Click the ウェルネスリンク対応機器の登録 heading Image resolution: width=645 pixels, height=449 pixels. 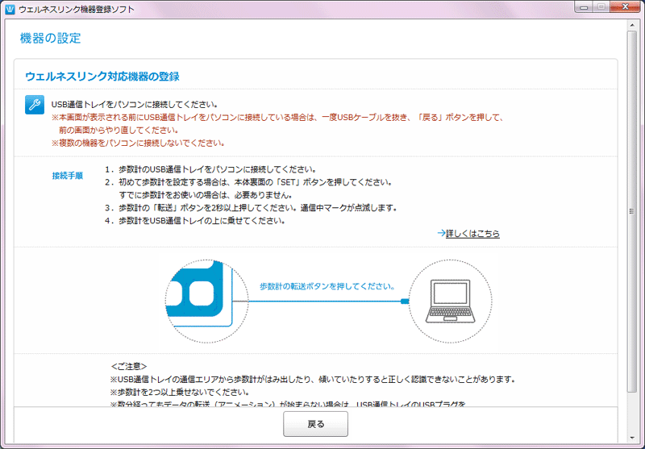pos(102,77)
